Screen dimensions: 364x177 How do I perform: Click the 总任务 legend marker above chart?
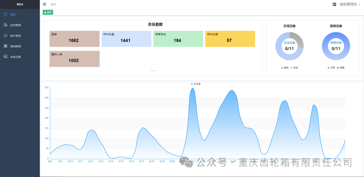[192, 84]
